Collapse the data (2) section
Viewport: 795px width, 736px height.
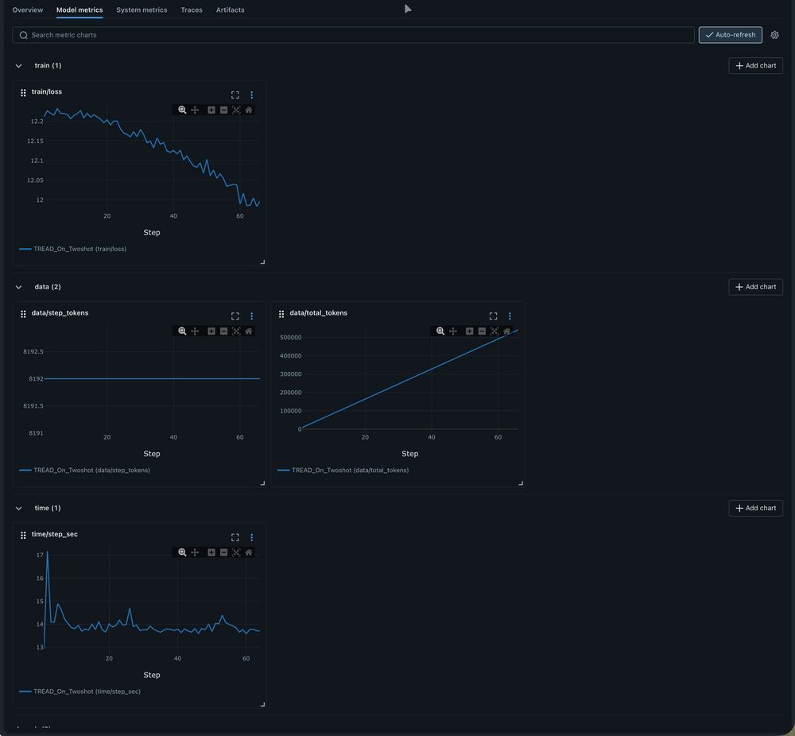[x=19, y=287]
